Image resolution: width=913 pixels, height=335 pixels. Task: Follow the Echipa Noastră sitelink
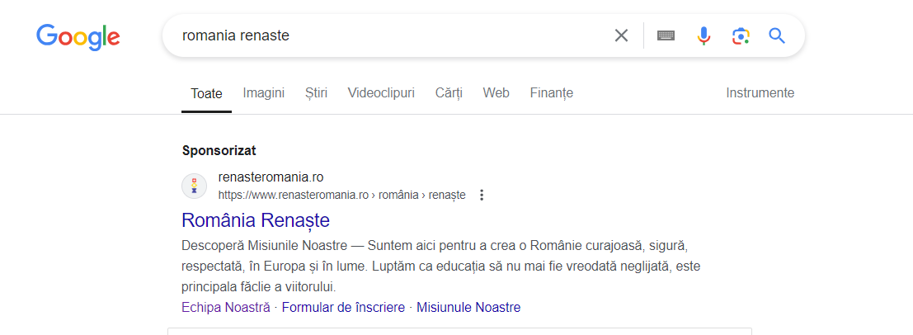pos(226,307)
